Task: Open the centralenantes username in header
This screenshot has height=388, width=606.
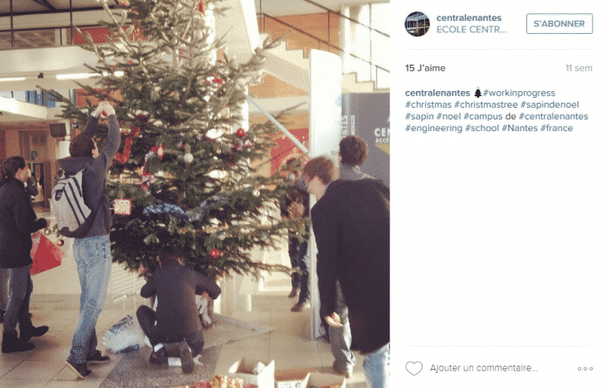Action: coord(468,17)
